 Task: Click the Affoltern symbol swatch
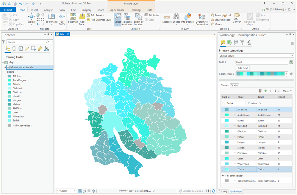coord(227,110)
